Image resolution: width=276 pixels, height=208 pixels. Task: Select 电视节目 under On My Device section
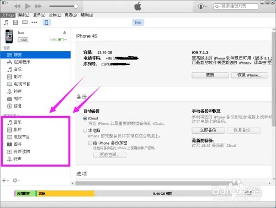35,137
